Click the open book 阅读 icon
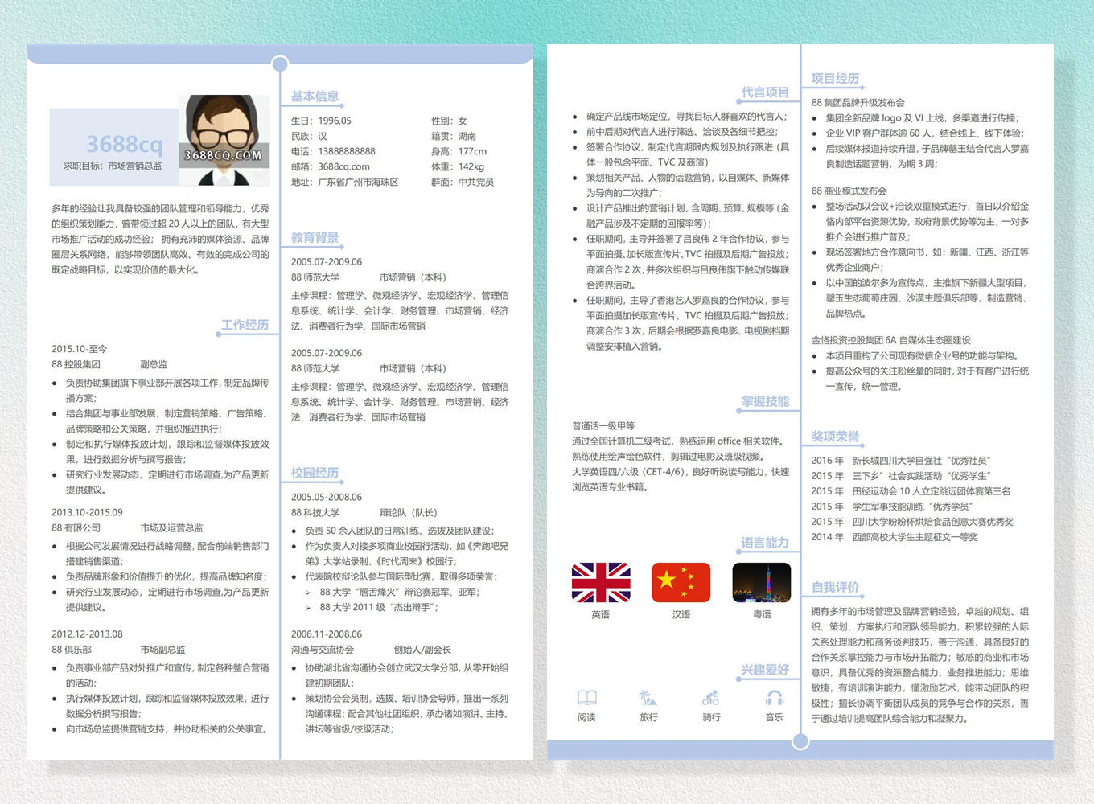1094x804 pixels. [x=587, y=698]
